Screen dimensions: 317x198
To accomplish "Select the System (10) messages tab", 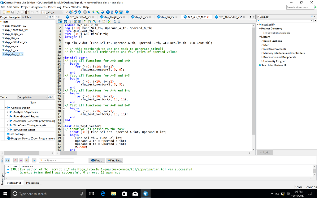I will coord(14,183).
